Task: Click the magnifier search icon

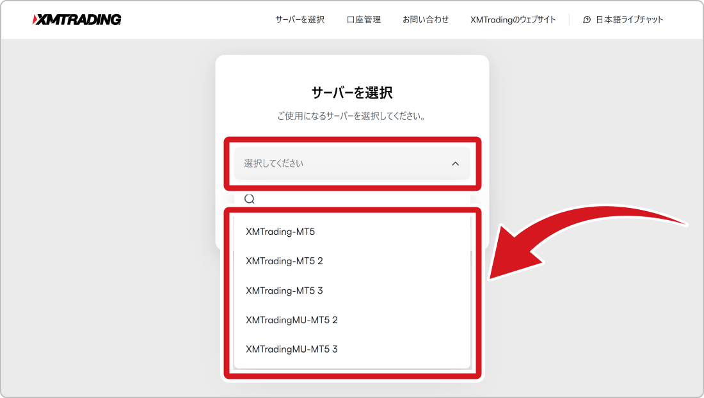Action: click(250, 199)
